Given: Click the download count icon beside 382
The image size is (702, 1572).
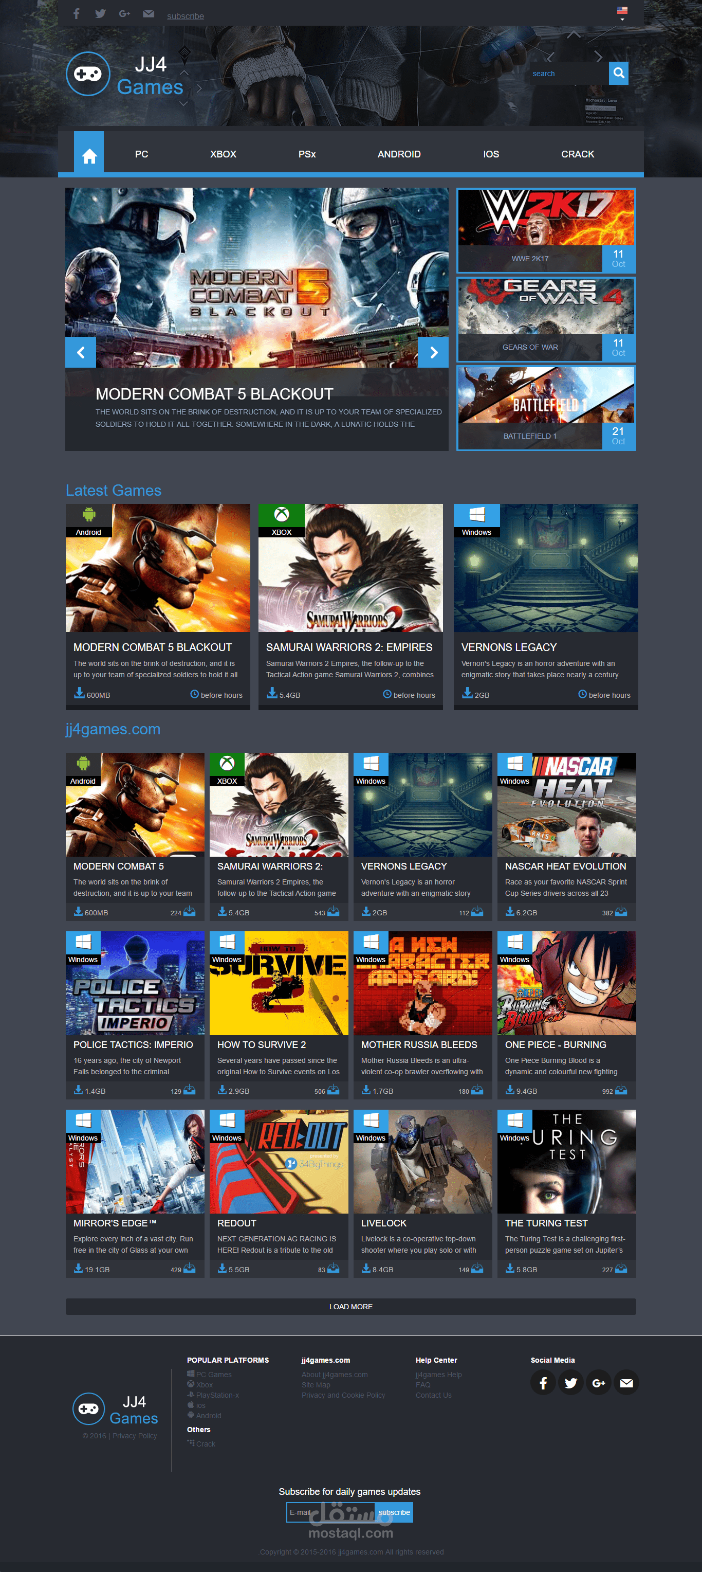Looking at the screenshot, I should pos(621,912).
